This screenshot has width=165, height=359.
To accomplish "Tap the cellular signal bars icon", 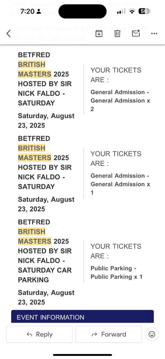I will (x=121, y=11).
